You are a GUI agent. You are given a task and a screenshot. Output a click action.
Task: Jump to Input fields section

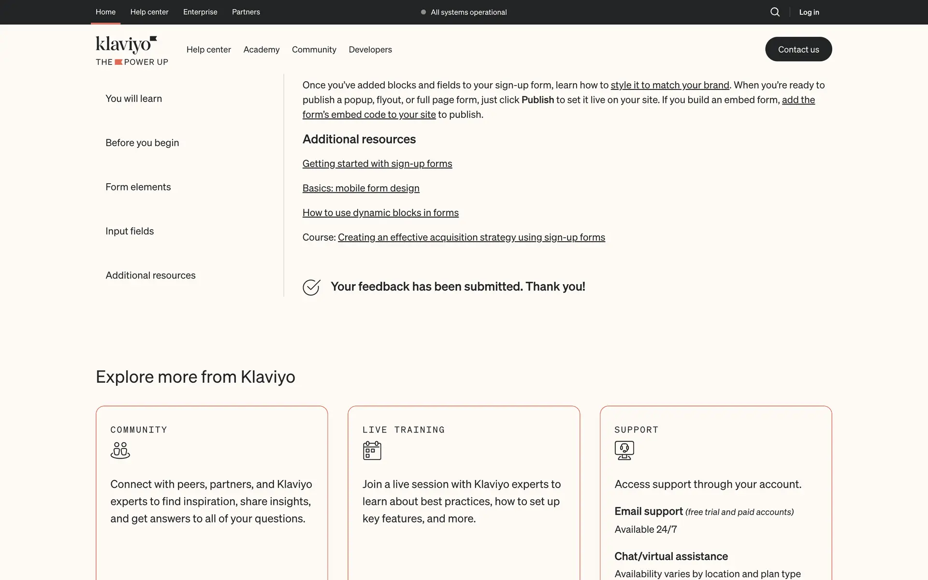click(130, 232)
